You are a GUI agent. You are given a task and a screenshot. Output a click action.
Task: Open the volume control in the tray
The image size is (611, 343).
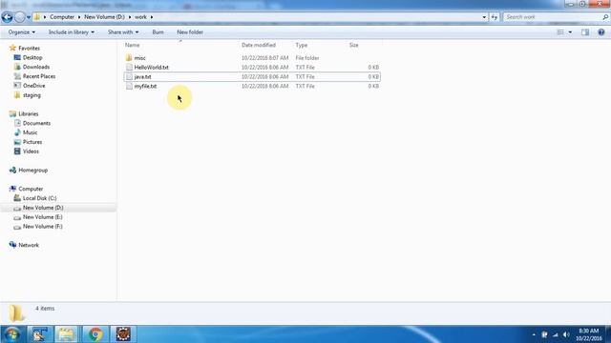566,334
